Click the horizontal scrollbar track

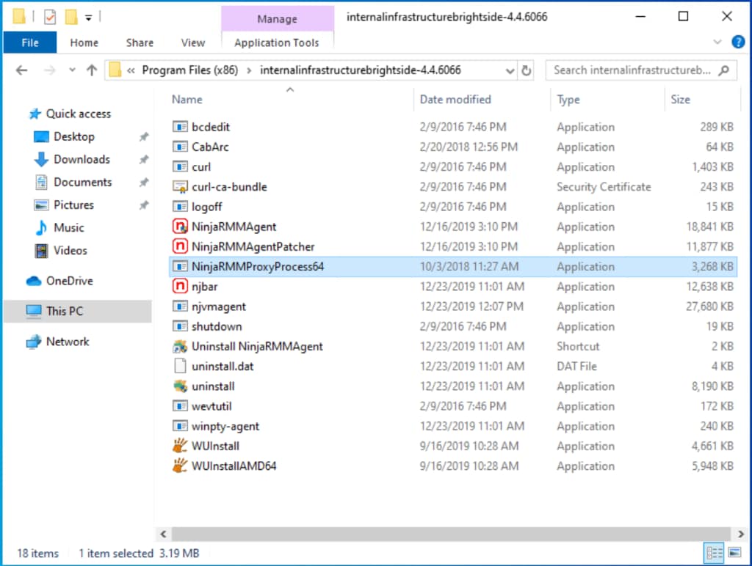(441, 534)
